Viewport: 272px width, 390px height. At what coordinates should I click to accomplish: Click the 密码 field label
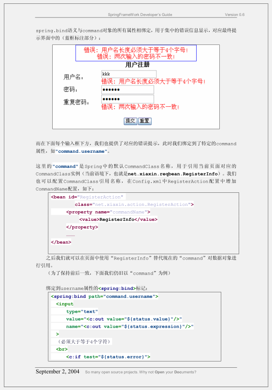tap(71, 89)
